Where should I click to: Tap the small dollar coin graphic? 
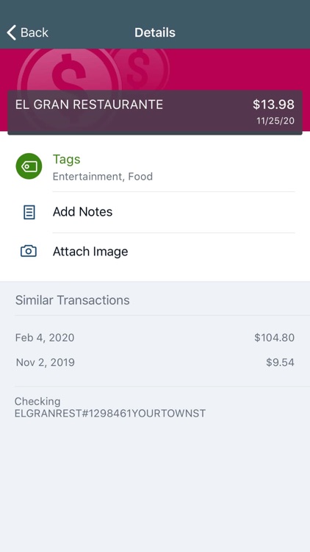[x=140, y=68]
